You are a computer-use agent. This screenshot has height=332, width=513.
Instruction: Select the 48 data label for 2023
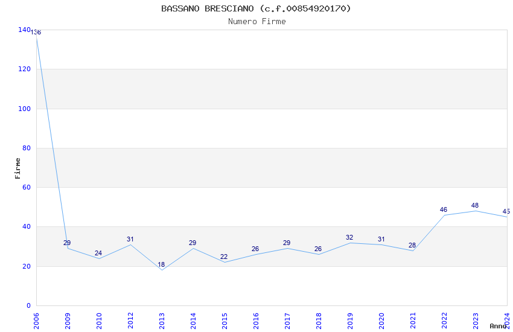pyautogui.click(x=475, y=205)
